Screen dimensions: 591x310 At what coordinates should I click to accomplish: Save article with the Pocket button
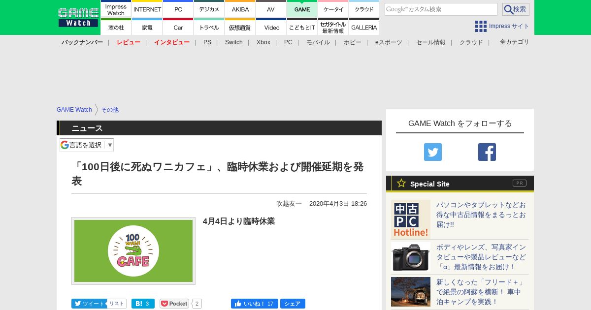174,304
